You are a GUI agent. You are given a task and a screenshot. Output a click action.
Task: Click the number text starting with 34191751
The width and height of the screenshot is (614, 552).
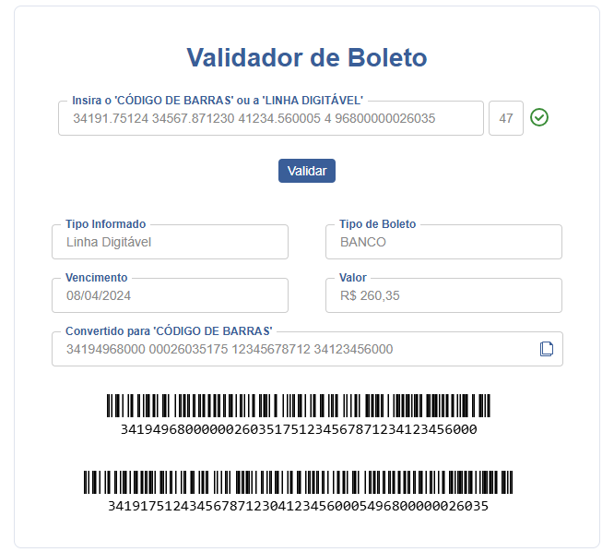[x=298, y=506]
